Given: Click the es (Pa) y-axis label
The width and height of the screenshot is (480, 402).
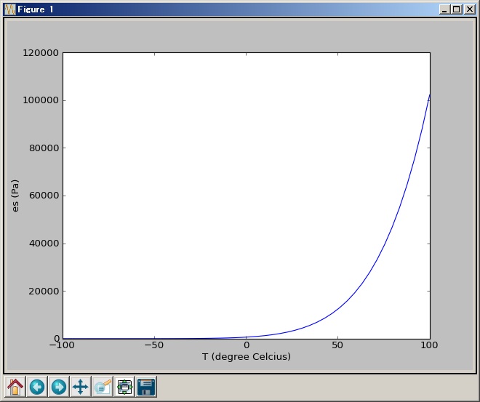Looking at the screenshot, I should (x=15, y=196).
